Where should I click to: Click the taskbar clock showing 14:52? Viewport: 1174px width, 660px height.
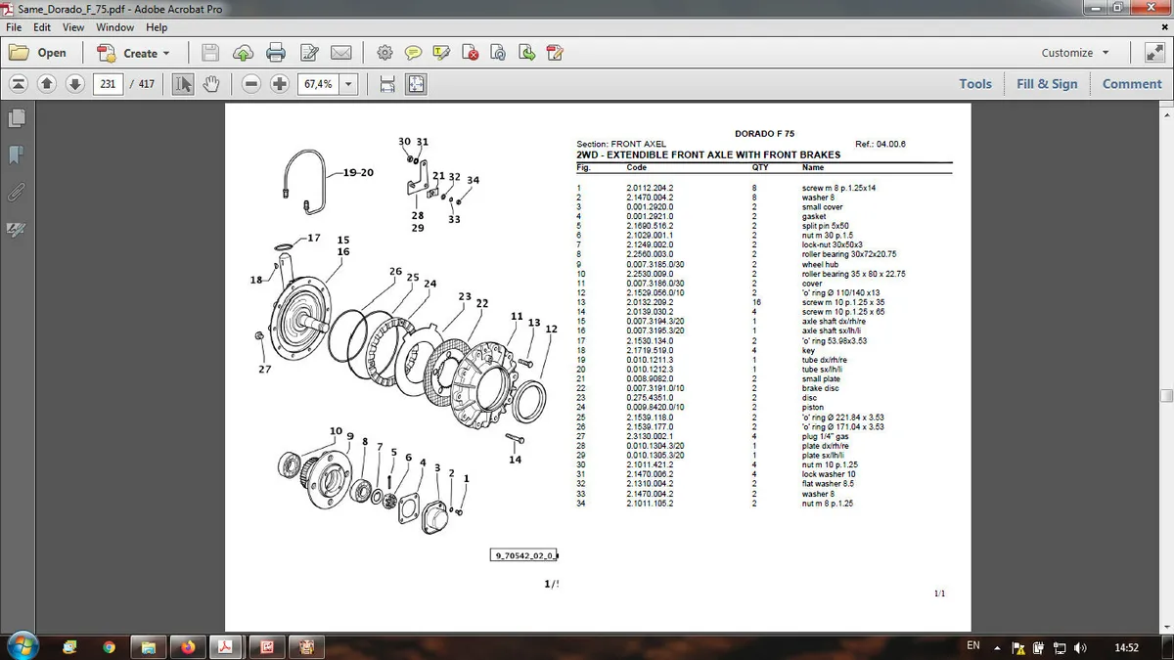tap(1126, 647)
